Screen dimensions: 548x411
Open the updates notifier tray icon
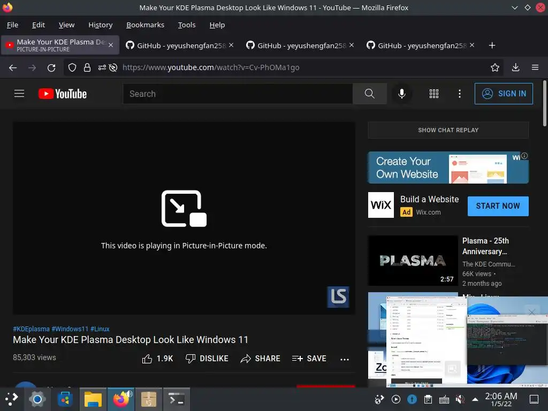412,399
